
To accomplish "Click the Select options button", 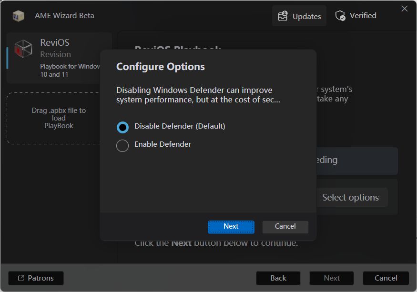I will (350, 198).
